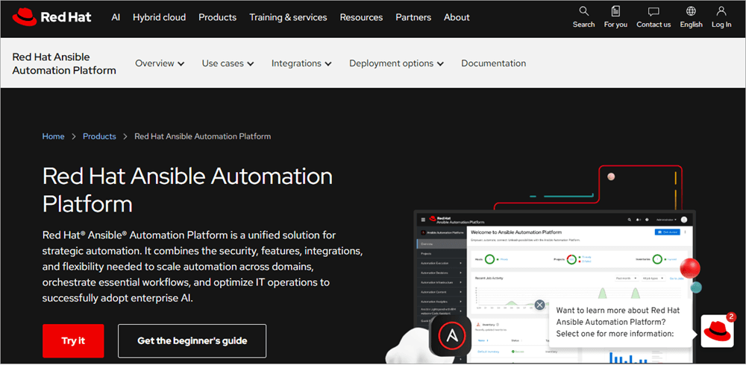Click Go to Jobs link in dashboard image
Viewport: 746px width, 365px height.
point(677,279)
